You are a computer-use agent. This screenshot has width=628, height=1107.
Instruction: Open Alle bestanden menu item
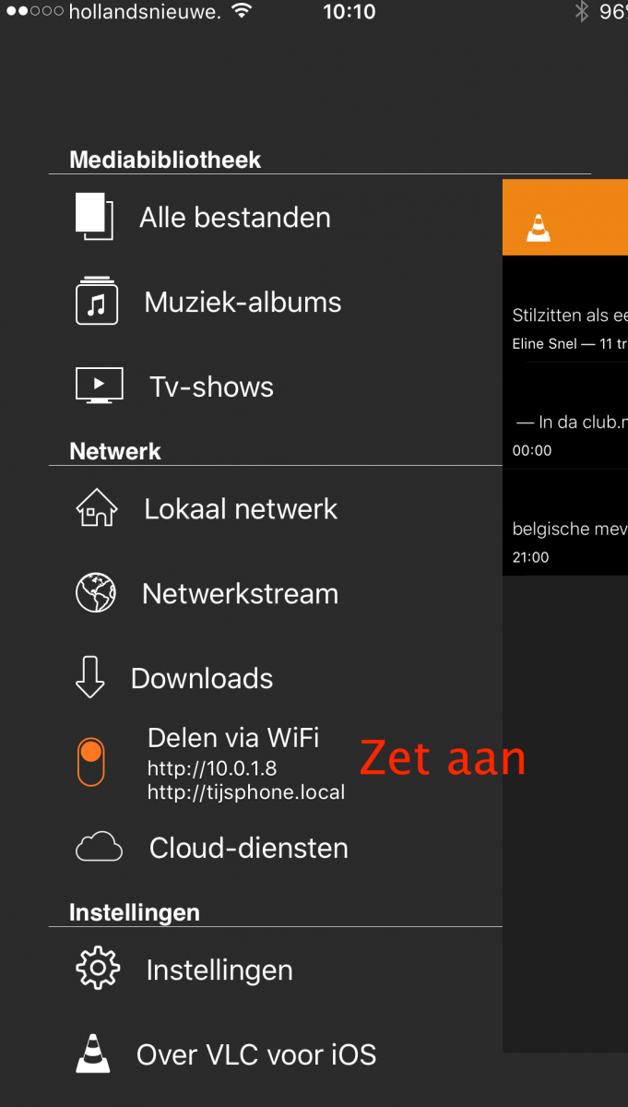click(x=235, y=218)
